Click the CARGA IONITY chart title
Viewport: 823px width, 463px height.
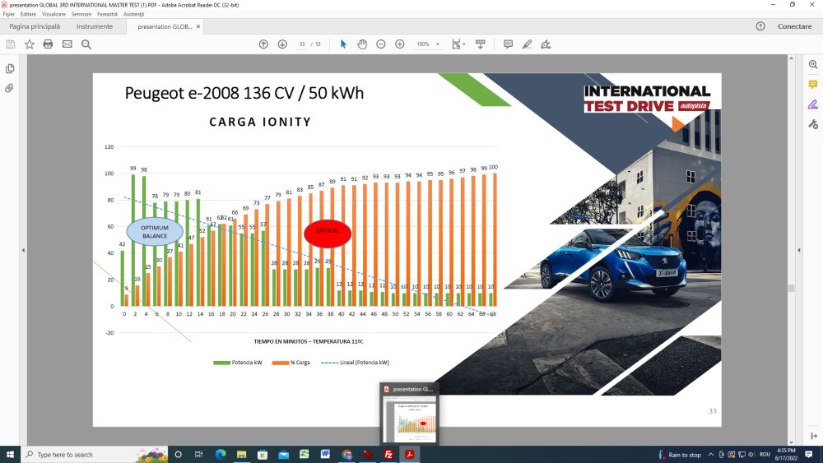(260, 122)
